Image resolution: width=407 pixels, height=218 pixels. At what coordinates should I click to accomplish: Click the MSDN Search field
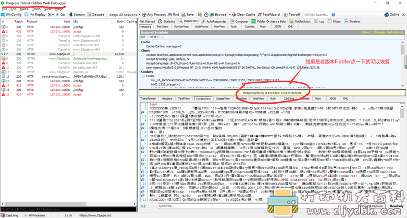[x=316, y=15]
